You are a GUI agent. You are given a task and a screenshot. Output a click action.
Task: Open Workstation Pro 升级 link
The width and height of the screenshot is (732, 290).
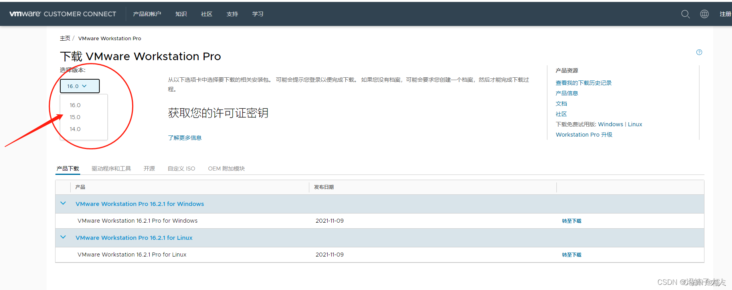tap(584, 135)
